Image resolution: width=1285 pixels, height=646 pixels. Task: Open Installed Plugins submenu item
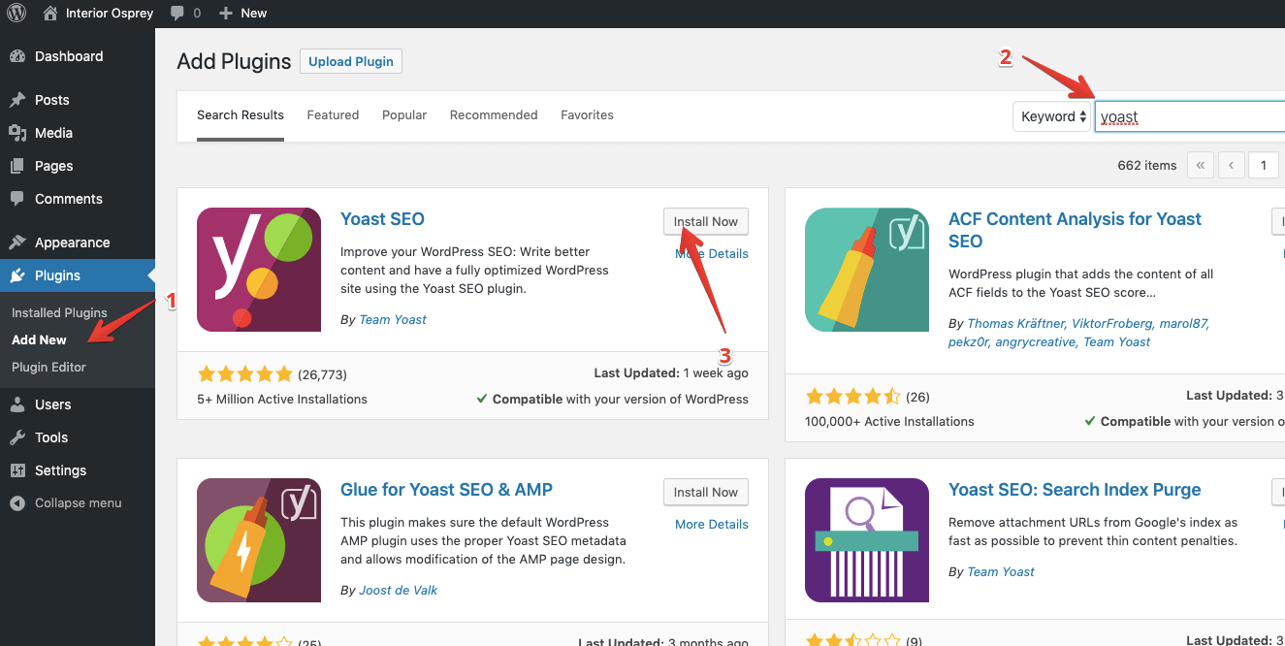(x=59, y=312)
